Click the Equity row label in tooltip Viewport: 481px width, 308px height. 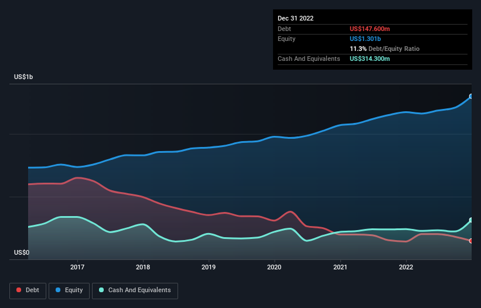[x=286, y=39]
